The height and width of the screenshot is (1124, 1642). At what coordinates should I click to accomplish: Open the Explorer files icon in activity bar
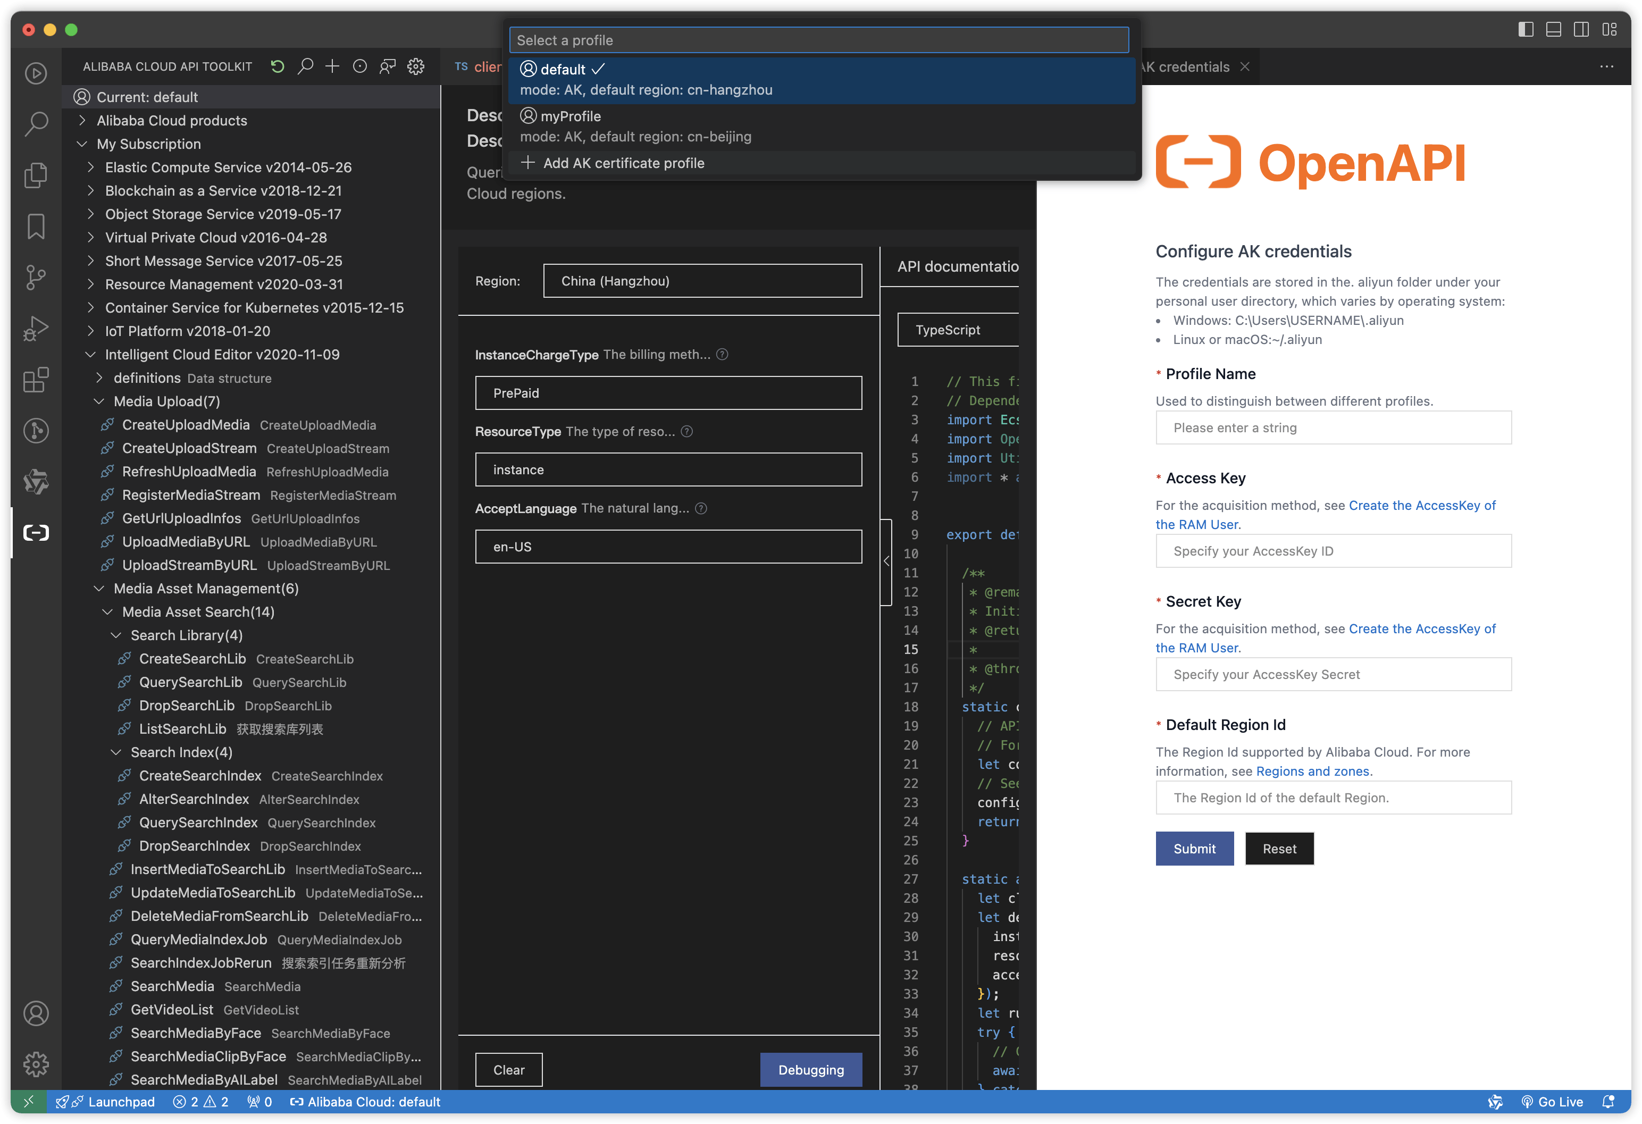(36, 174)
